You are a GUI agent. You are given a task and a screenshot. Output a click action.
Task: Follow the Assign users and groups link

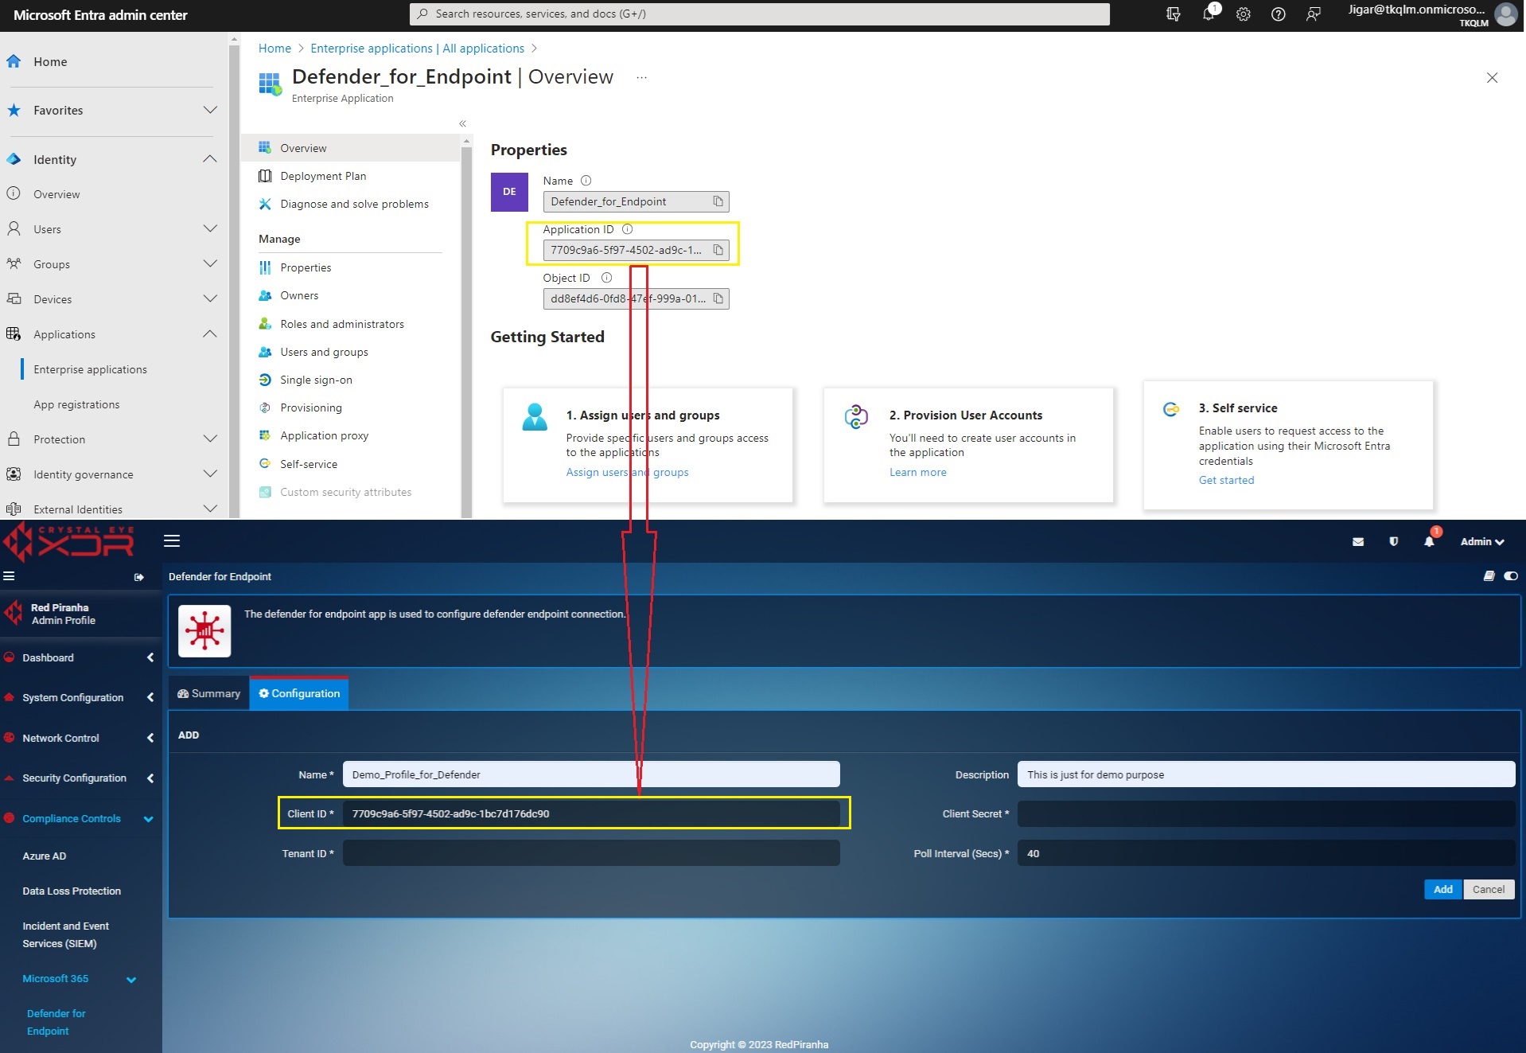point(627,472)
